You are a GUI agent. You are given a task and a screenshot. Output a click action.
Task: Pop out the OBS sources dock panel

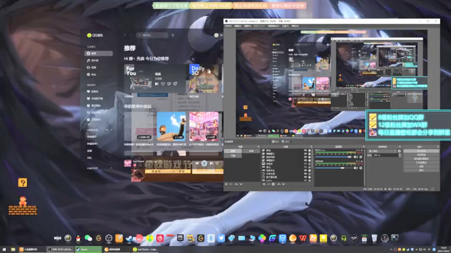[312, 147]
